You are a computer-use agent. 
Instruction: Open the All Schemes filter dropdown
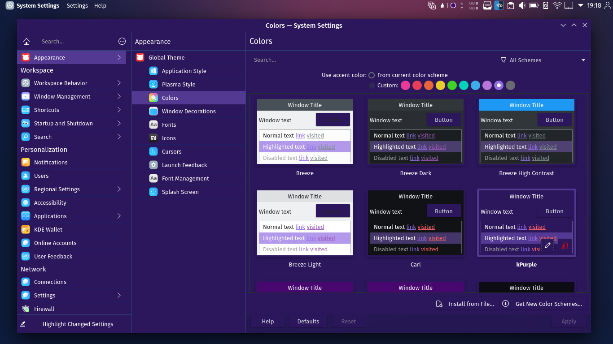[543, 60]
